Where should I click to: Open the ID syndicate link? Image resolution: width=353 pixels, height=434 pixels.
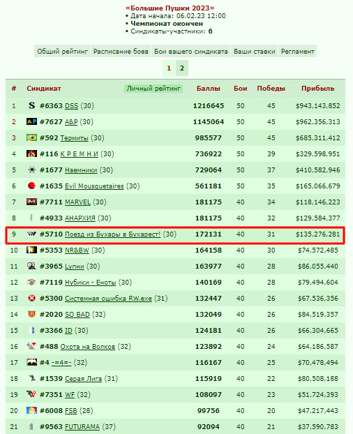(x=68, y=331)
